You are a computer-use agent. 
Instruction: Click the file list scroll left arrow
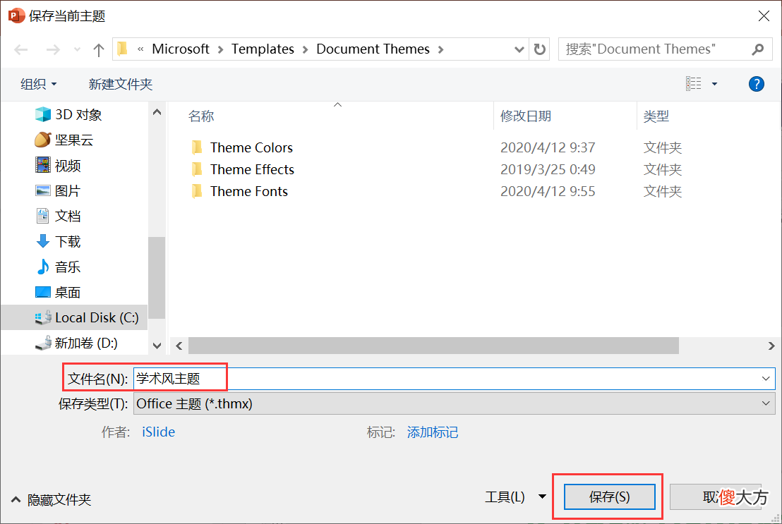coord(179,346)
